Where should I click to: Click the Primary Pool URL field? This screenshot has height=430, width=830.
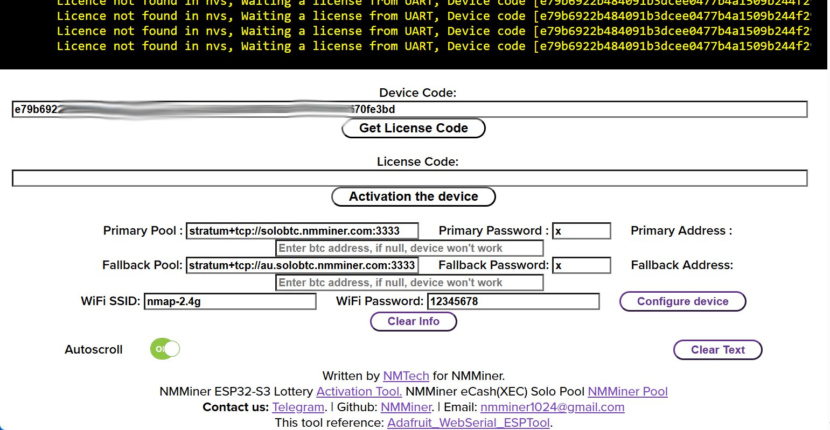(x=302, y=231)
